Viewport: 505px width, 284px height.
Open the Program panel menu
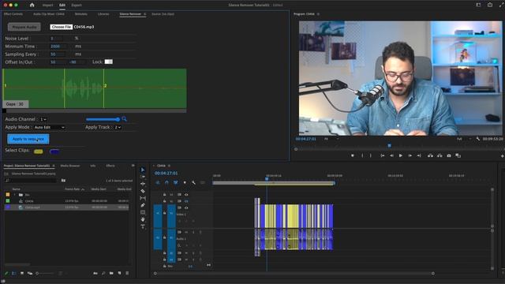click(x=318, y=14)
